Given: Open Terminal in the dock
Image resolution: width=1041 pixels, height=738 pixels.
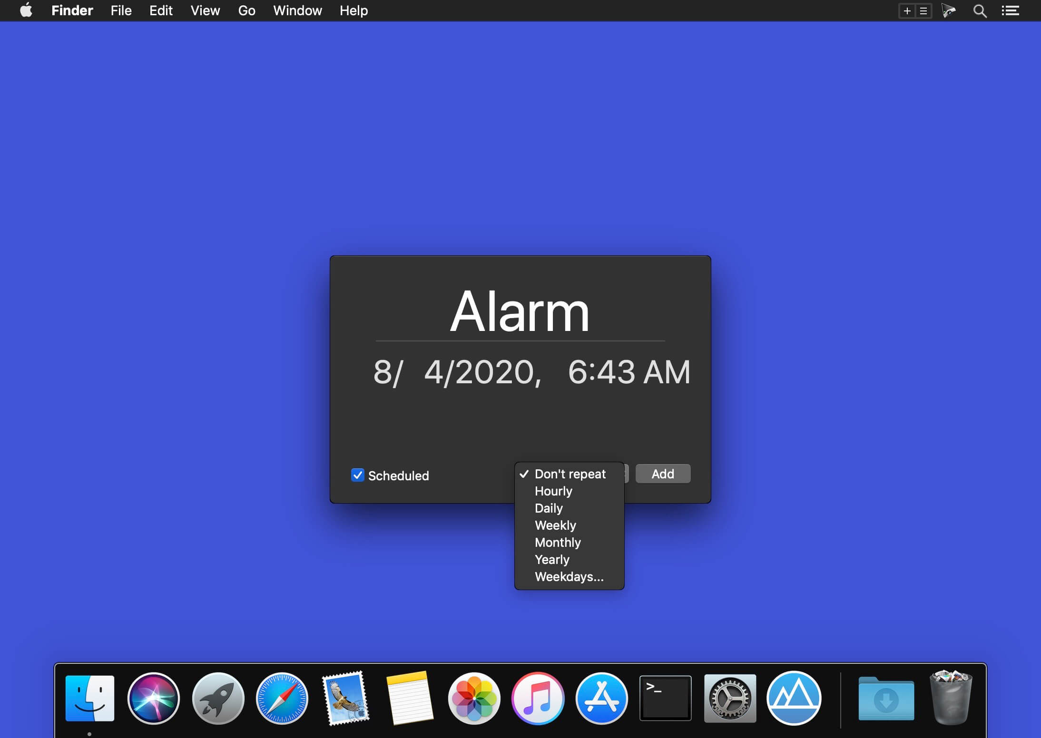Looking at the screenshot, I should 665,698.
